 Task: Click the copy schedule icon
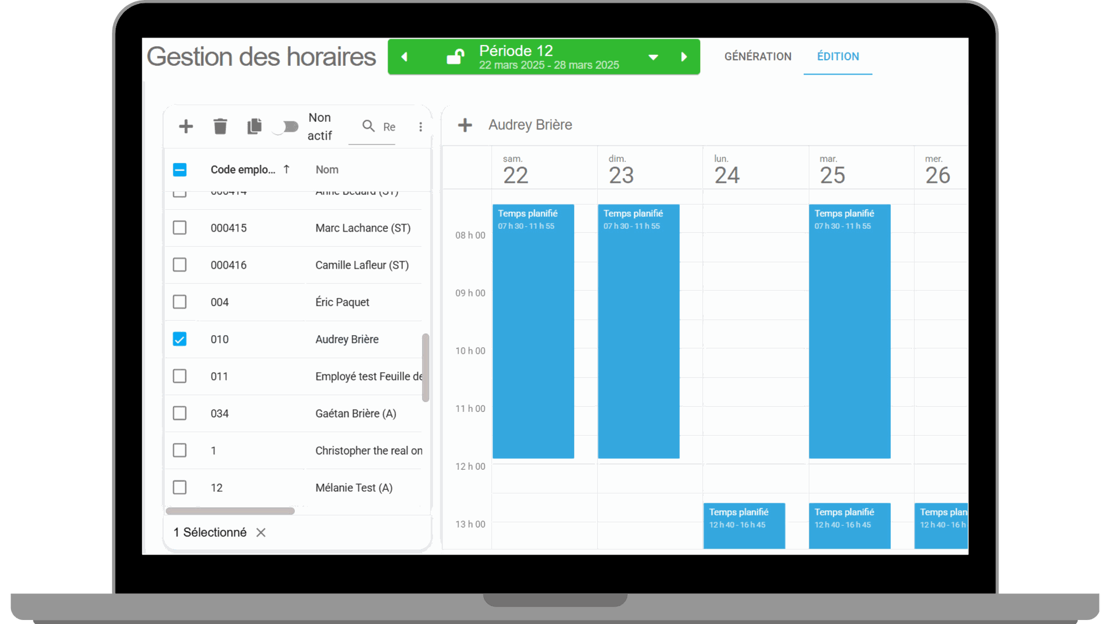(x=254, y=127)
